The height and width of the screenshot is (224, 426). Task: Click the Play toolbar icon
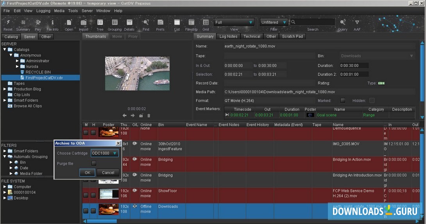click(x=38, y=23)
